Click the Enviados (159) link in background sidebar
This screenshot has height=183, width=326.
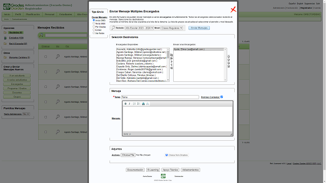click(16, 38)
